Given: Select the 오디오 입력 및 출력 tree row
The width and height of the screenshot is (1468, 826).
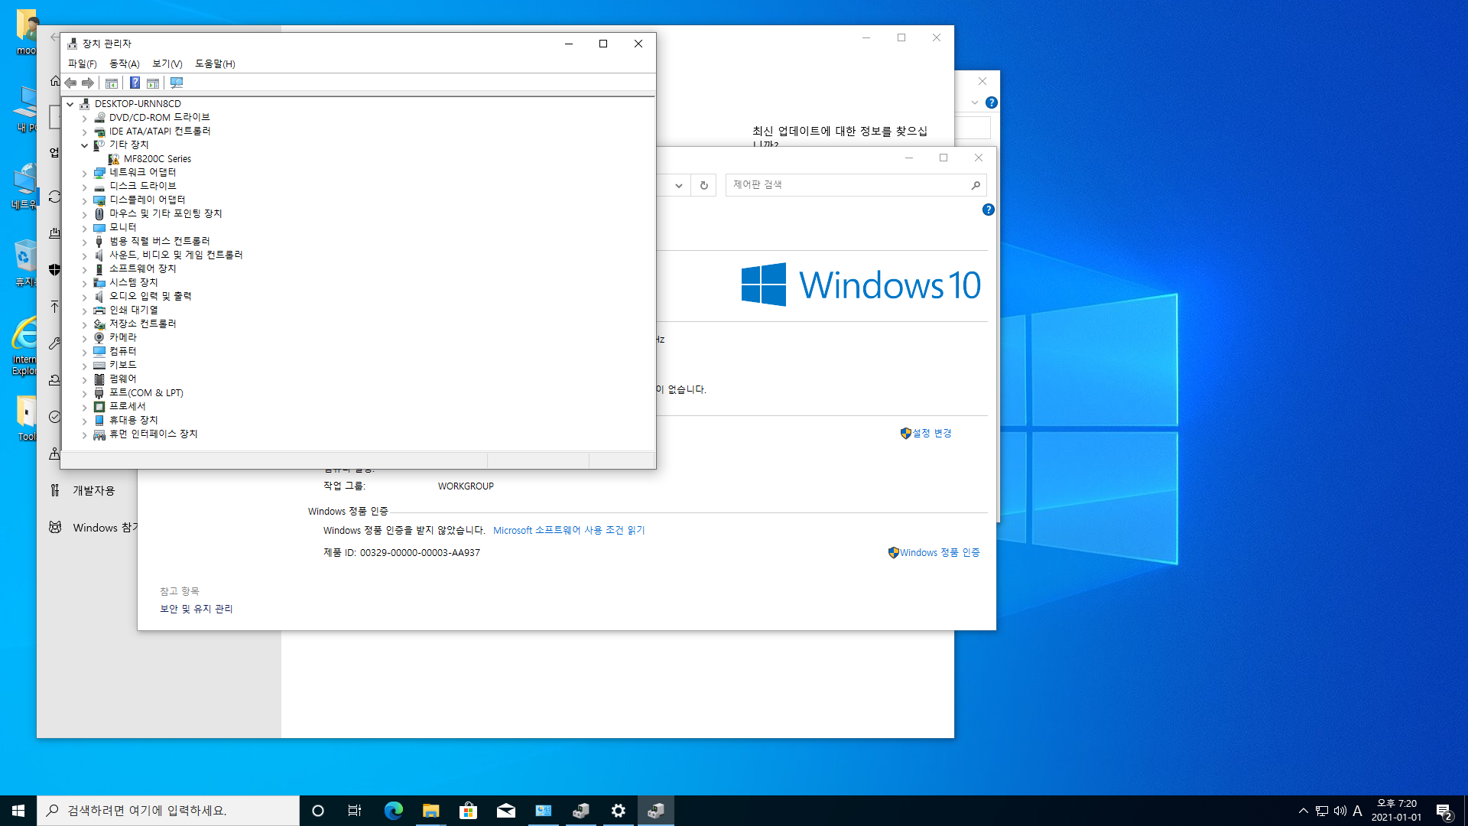Looking at the screenshot, I should pos(150,297).
